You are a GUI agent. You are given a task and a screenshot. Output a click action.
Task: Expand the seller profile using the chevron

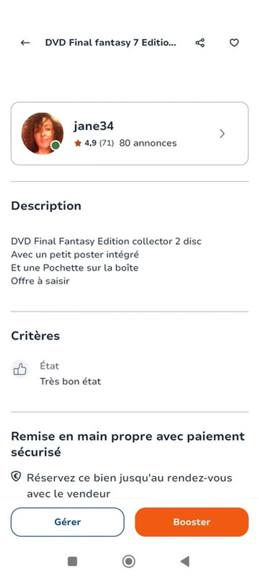pos(222,133)
